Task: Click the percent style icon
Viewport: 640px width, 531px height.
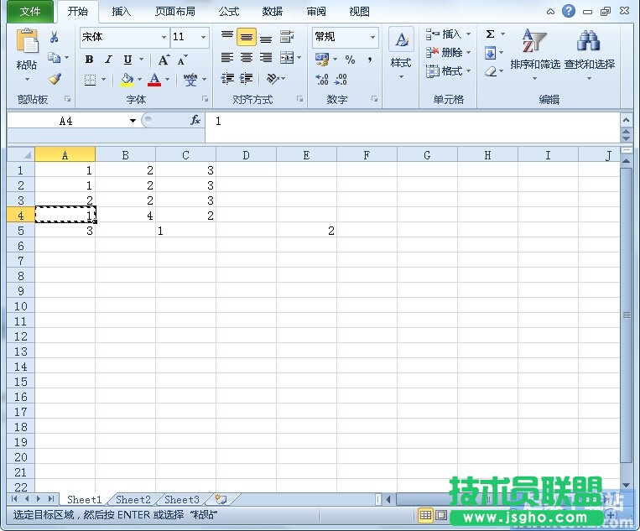Action: [350, 60]
